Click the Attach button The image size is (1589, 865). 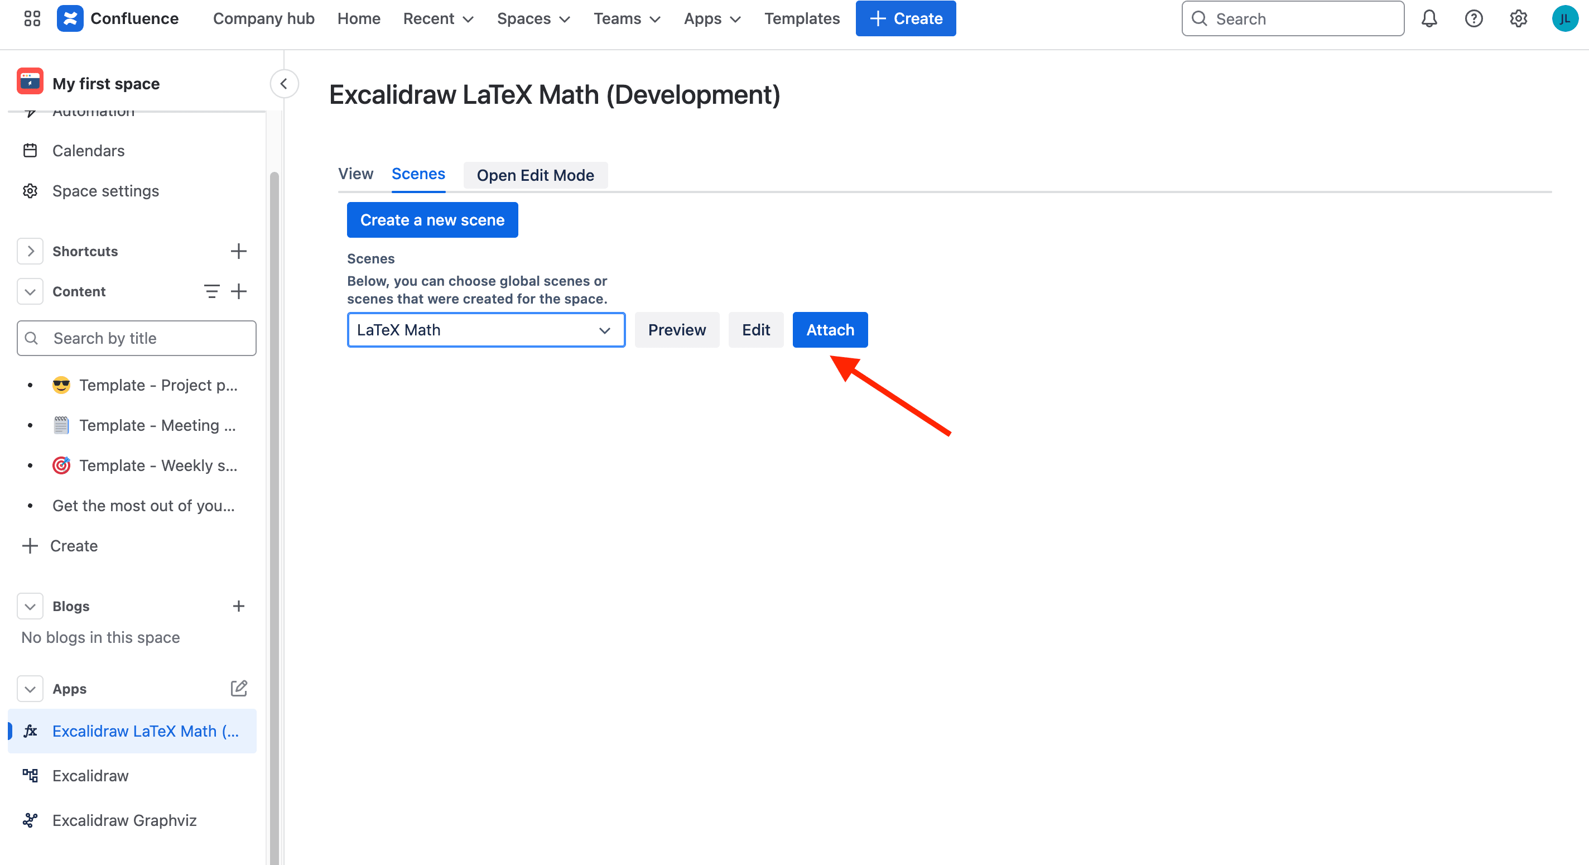coord(830,330)
